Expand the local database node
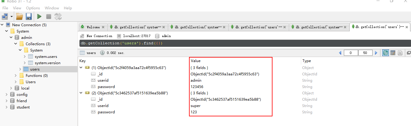This screenshot has height=126, width=411. [11, 88]
